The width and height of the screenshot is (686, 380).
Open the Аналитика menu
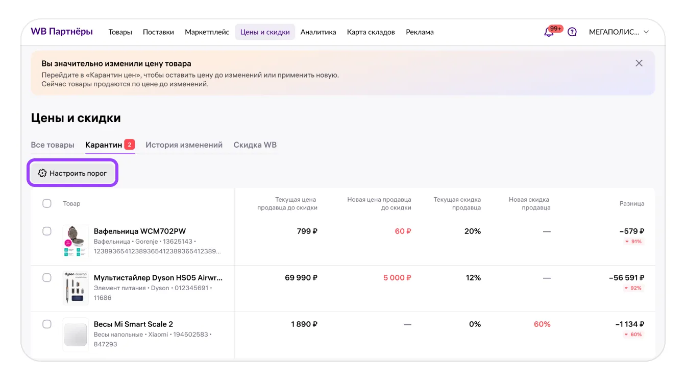click(x=318, y=32)
